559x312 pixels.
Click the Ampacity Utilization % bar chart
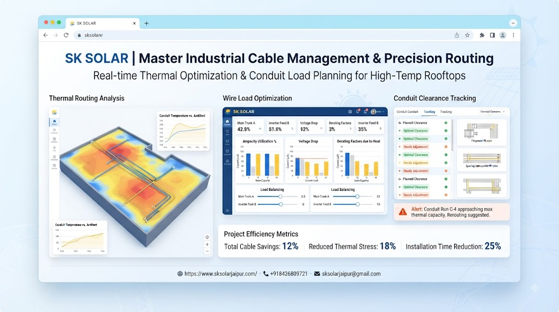pos(259,160)
